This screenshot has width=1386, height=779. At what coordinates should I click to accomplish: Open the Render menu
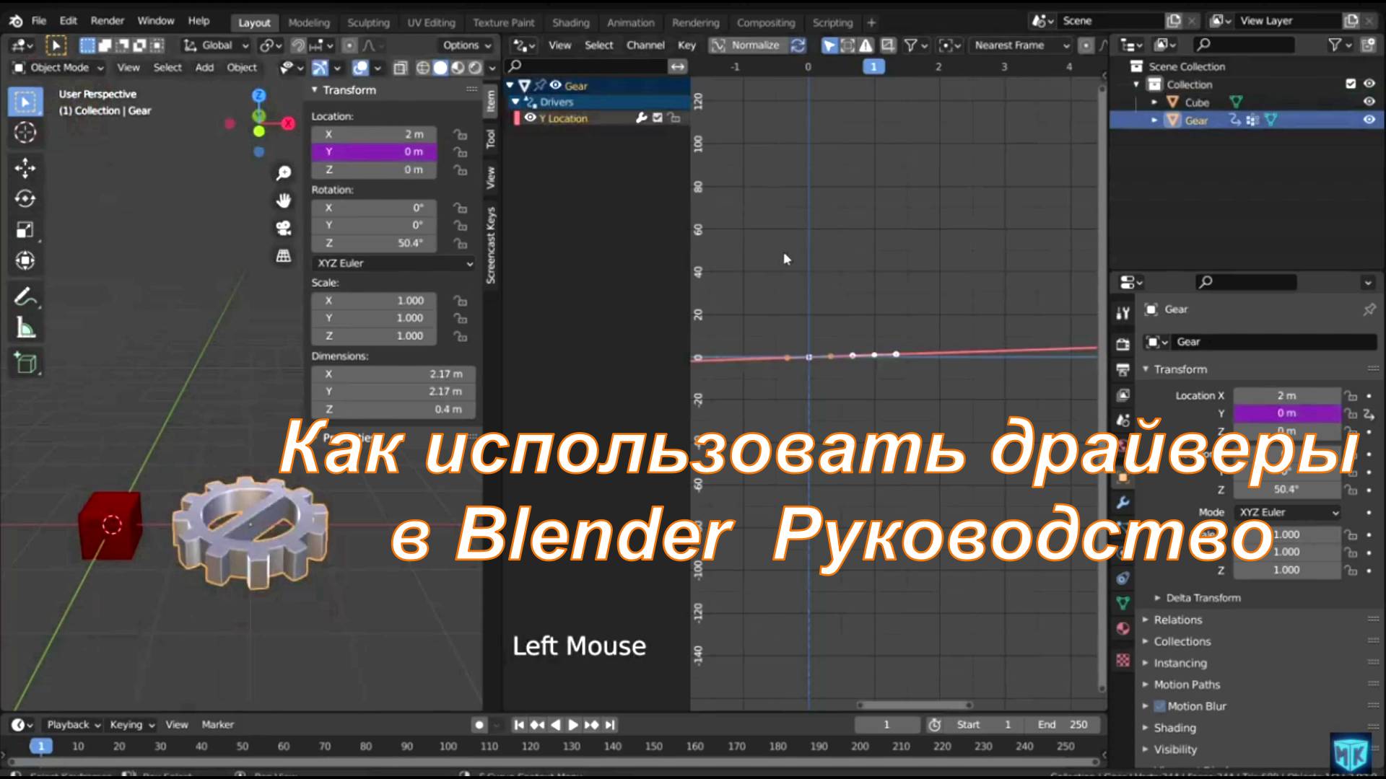pos(107,21)
